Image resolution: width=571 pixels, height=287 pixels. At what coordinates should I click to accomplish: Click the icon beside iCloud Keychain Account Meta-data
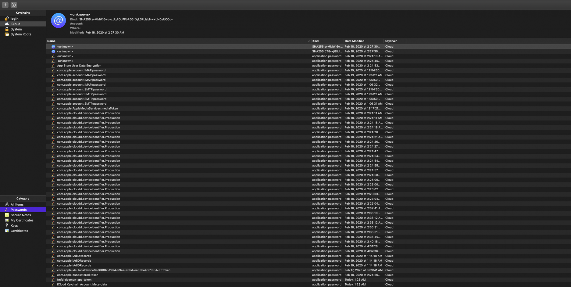click(x=53, y=284)
